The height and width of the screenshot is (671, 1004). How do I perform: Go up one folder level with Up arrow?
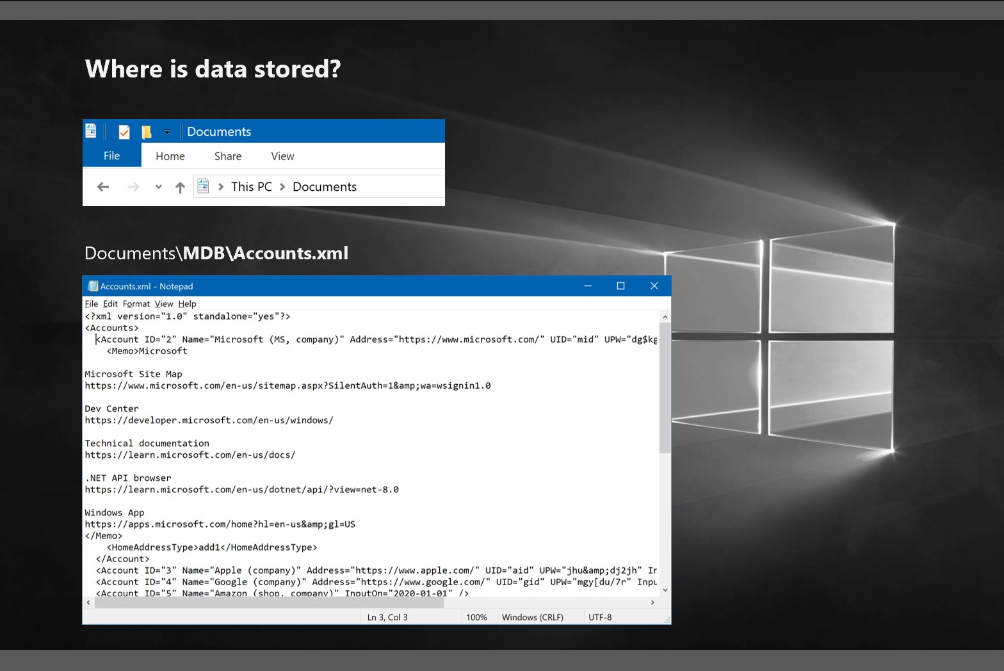click(180, 187)
